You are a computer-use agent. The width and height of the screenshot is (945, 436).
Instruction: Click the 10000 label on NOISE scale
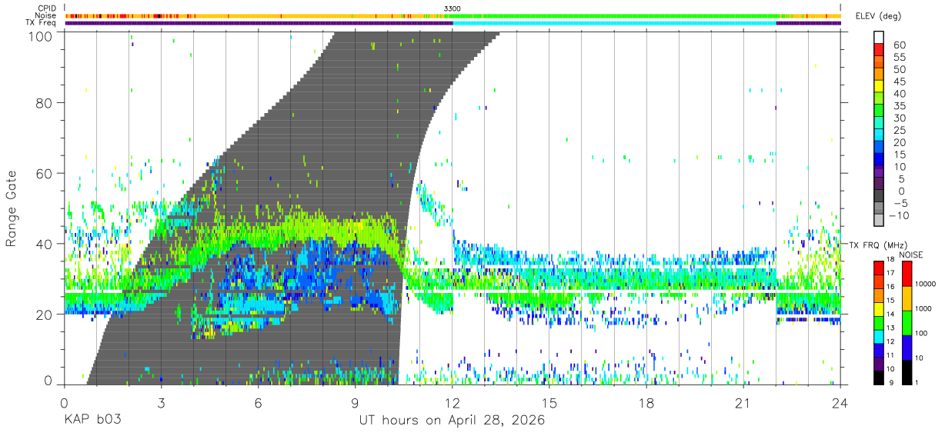click(x=925, y=285)
